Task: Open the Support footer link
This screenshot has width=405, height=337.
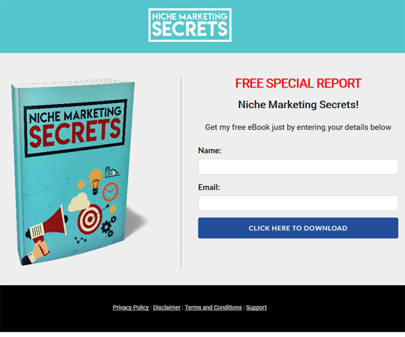Action: point(256,307)
